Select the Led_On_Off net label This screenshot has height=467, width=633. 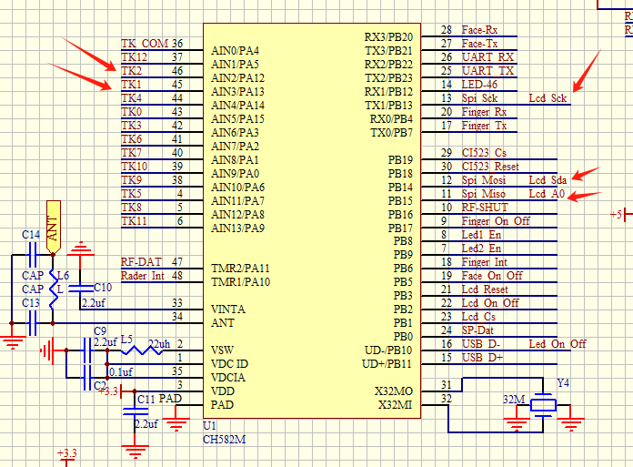pos(558,344)
